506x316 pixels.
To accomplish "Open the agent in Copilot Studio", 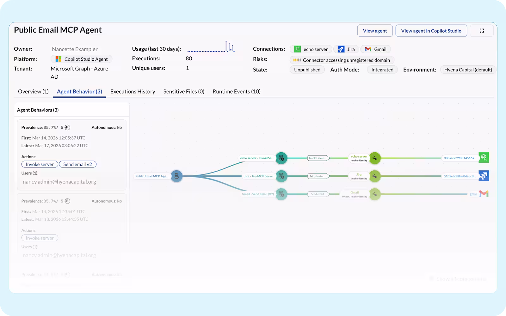I will (x=431, y=31).
